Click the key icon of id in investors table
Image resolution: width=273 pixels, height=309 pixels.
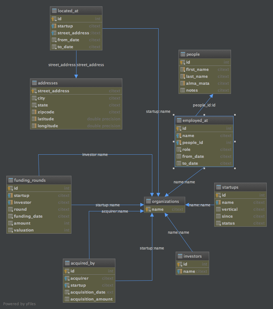click(180, 264)
